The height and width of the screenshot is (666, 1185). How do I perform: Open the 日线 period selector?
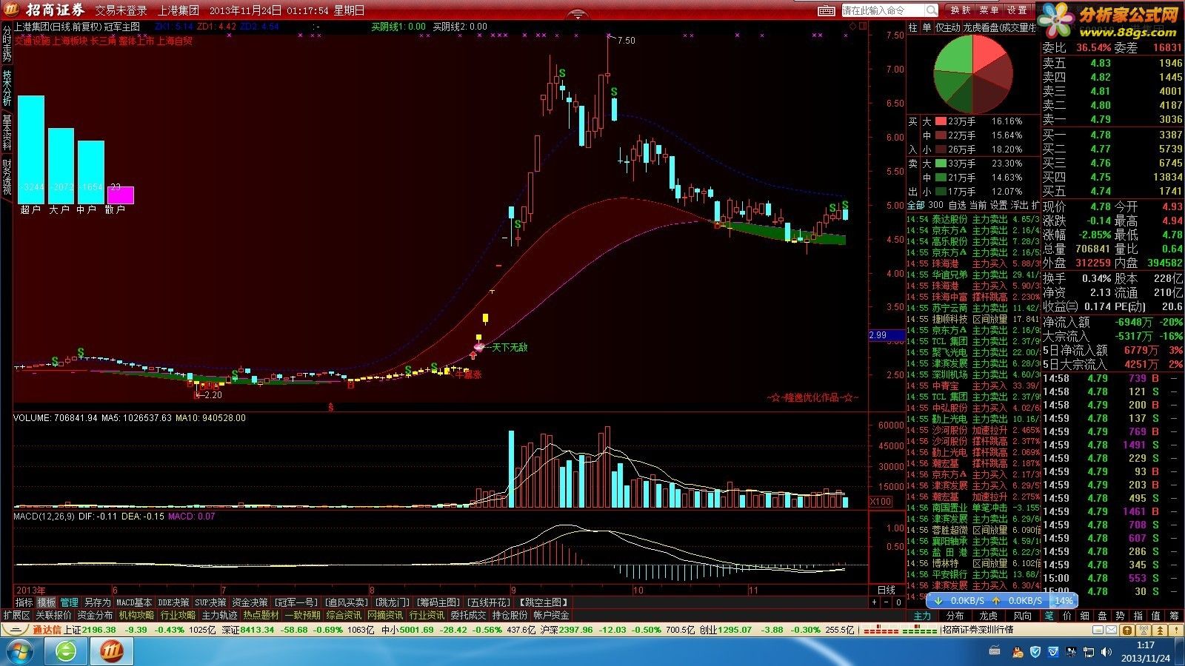click(886, 591)
